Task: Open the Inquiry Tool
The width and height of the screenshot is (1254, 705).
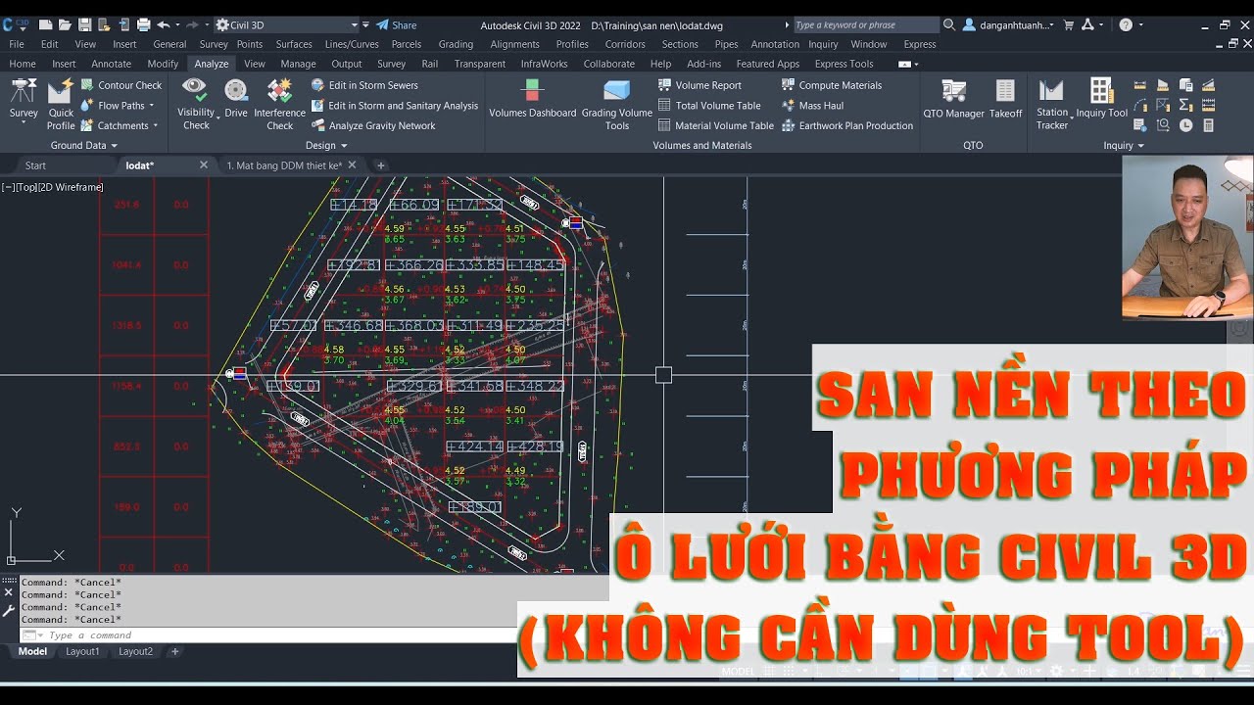Action: click(x=1102, y=99)
